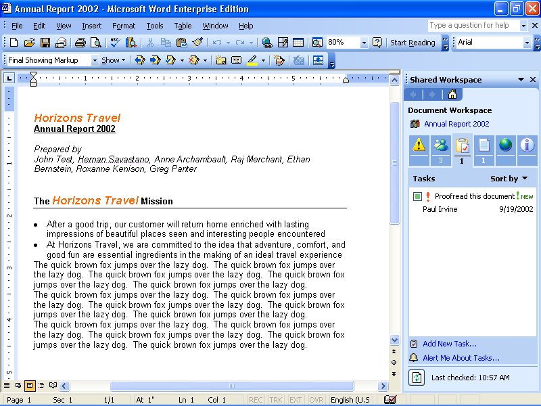Run the Spelling and Grammar check

(115, 43)
